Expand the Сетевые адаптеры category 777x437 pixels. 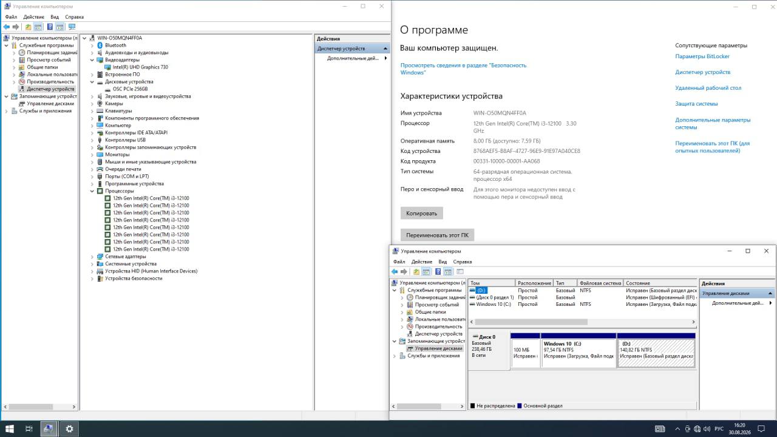92,257
